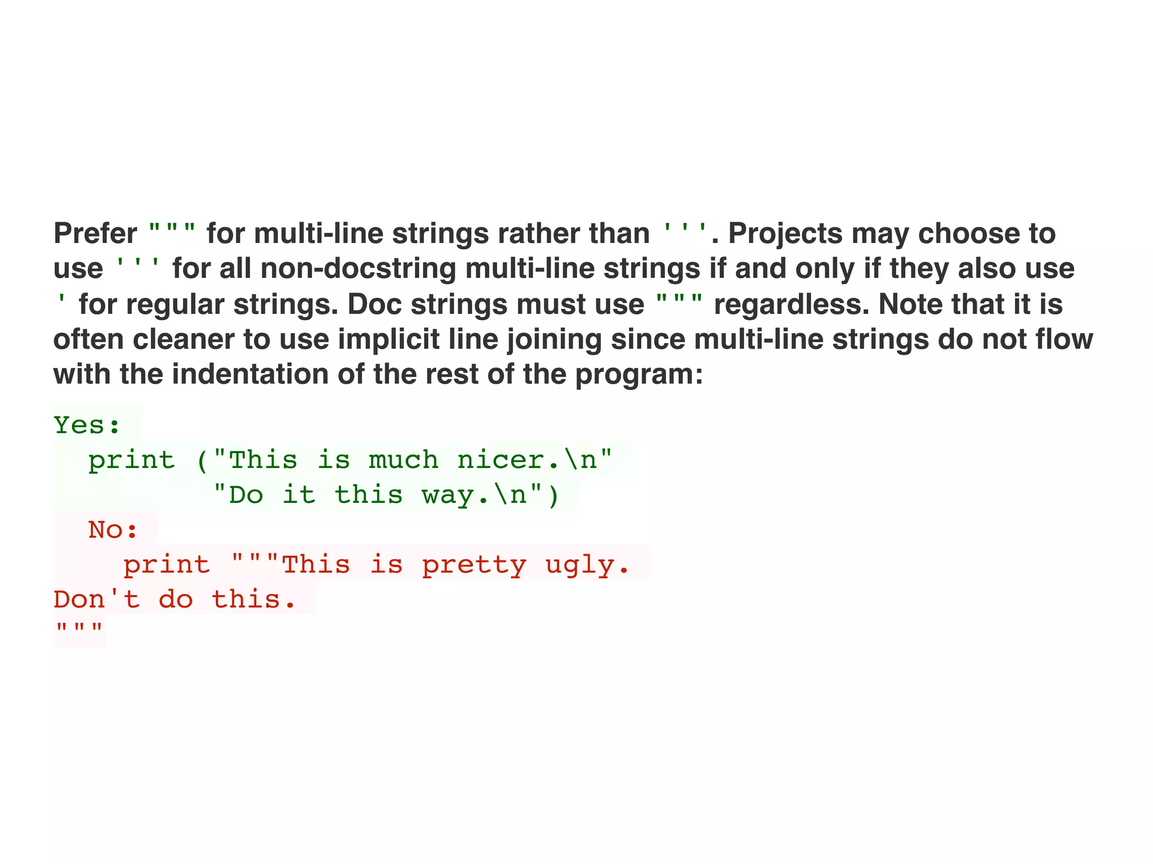1153x864 pixels.
Task: Click the 'print ("This is much nicer.\n"' line
Action: tap(350, 460)
